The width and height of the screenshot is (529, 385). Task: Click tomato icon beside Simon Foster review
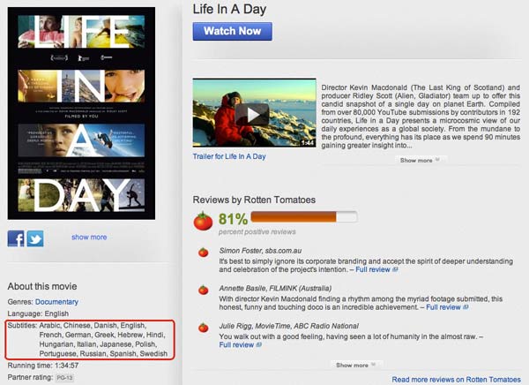[x=203, y=253]
